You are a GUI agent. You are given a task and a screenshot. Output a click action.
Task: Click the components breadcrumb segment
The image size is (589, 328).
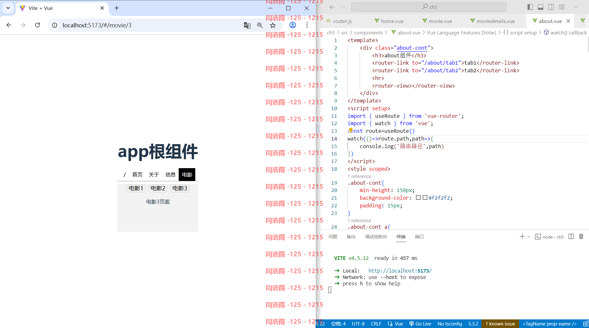[368, 32]
